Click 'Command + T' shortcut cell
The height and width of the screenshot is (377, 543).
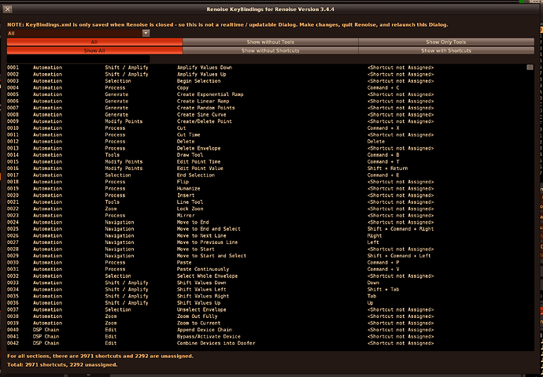click(x=383, y=161)
